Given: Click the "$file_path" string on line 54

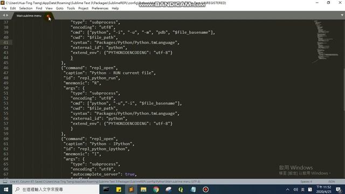Looking at the screenshot, I should click(x=101, y=108).
